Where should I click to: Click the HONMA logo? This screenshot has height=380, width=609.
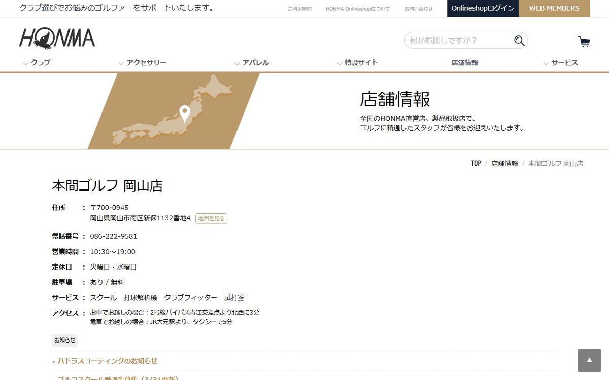pos(57,39)
